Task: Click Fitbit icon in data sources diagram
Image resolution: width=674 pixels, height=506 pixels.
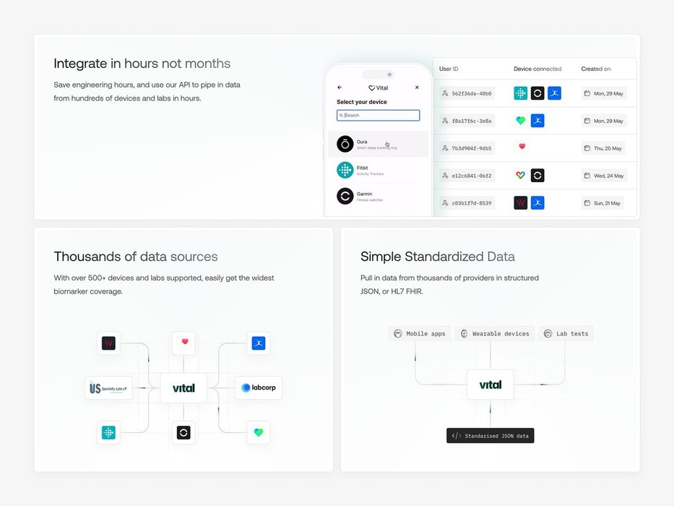Action: click(x=108, y=432)
